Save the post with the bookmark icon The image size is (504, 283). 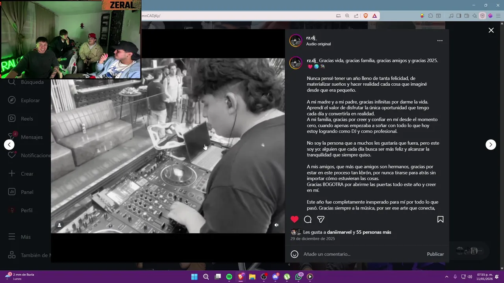(x=440, y=219)
